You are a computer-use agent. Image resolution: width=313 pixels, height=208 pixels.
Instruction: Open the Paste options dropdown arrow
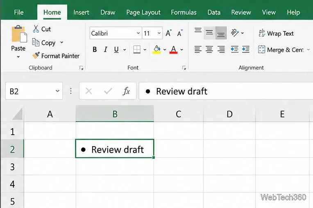18,57
